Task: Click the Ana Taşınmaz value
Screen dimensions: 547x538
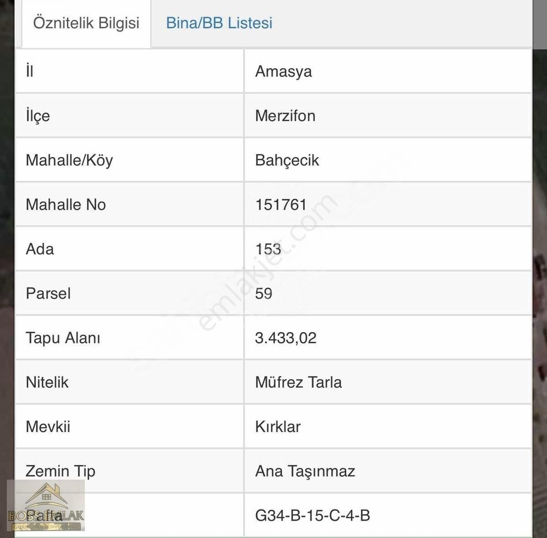Action: pos(305,471)
